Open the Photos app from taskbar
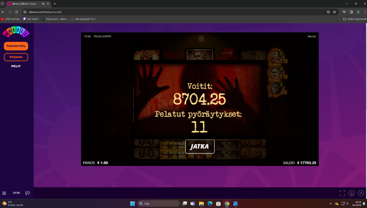The width and height of the screenshot is (367, 208). tap(236, 204)
